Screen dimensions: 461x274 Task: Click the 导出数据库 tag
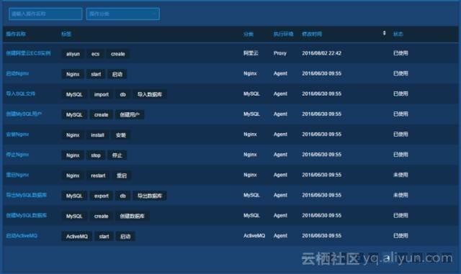point(150,196)
